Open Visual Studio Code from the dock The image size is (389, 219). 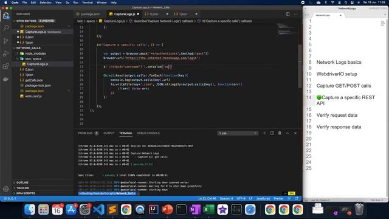point(98,209)
